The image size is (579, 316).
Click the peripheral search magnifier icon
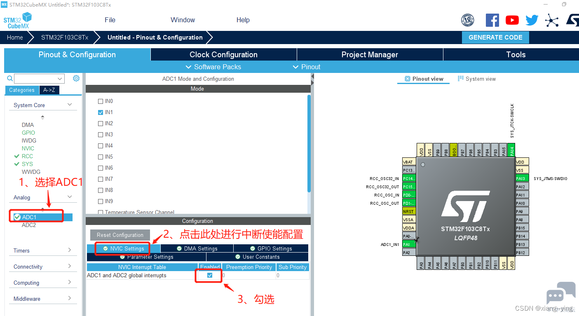tap(10, 78)
